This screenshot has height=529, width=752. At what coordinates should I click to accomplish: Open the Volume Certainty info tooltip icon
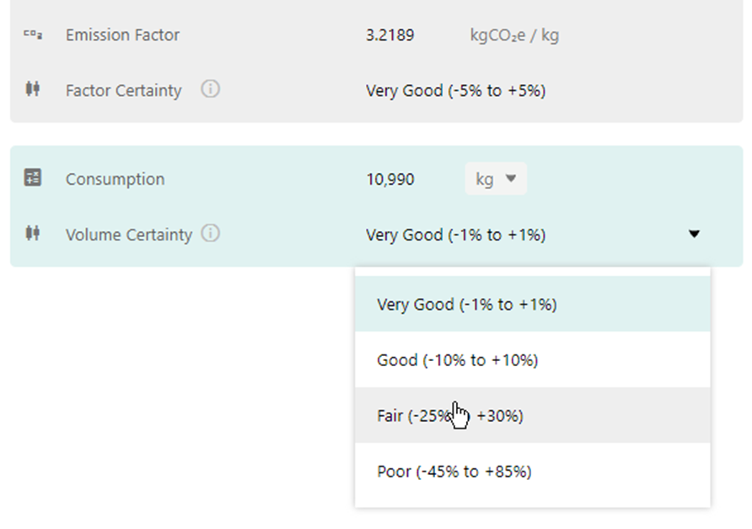210,234
